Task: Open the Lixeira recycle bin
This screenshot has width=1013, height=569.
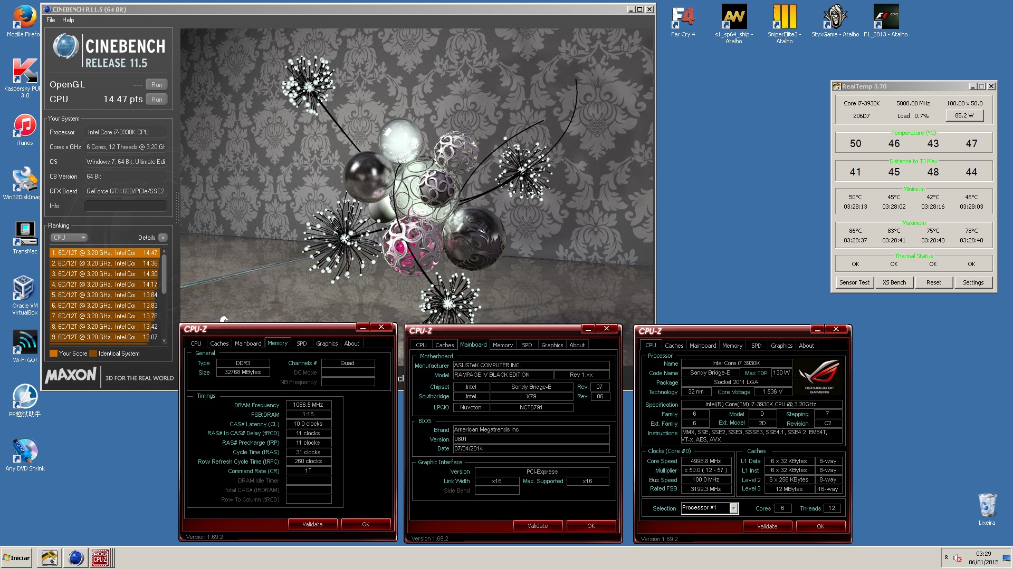Action: 987,509
